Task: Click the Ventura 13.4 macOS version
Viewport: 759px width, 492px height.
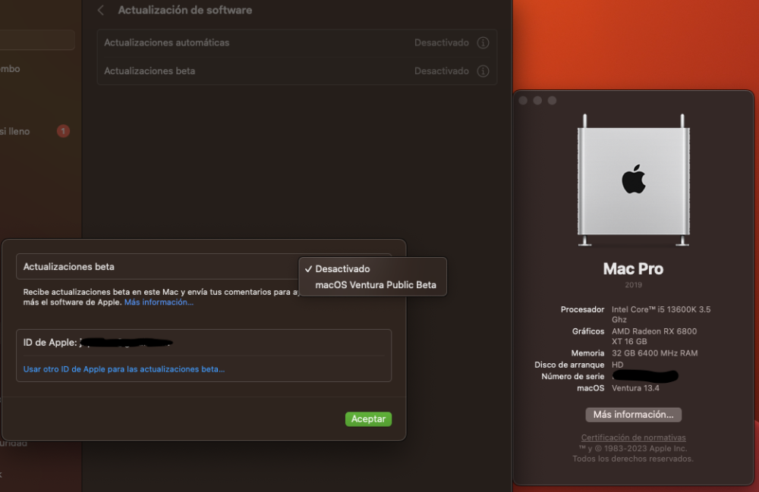Action: 635,388
